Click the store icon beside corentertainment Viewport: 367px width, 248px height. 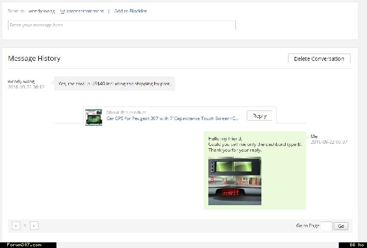pos(62,11)
